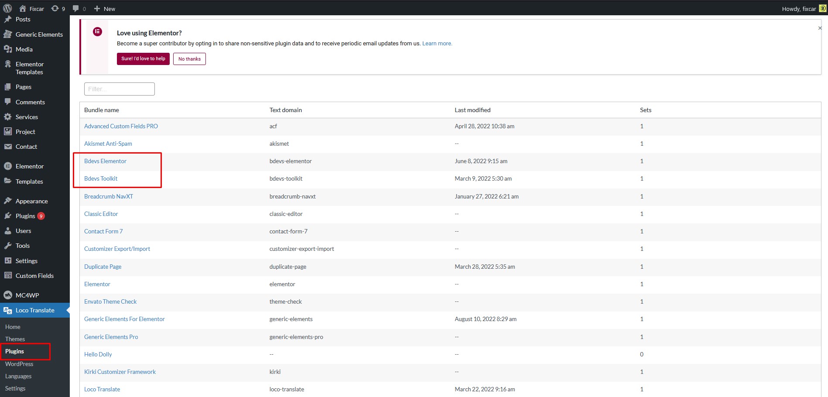This screenshot has width=828, height=397.
Task: Click the Contact envelope icon
Action: 8,147
